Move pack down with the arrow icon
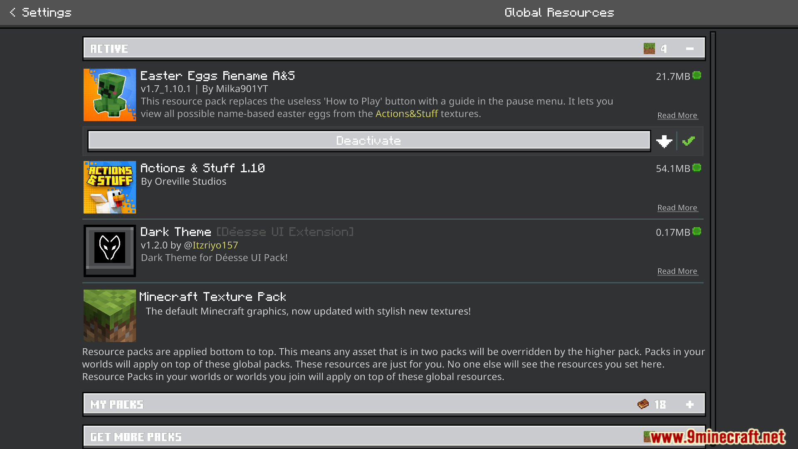The image size is (798, 449). pos(664,141)
